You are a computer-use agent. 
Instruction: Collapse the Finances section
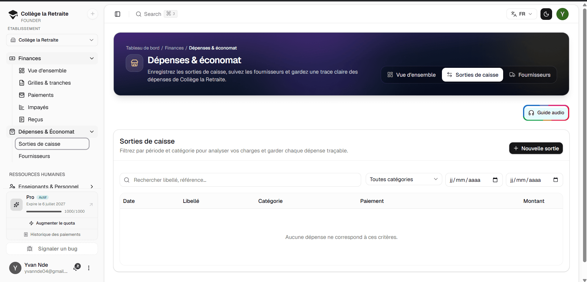pyautogui.click(x=52, y=58)
